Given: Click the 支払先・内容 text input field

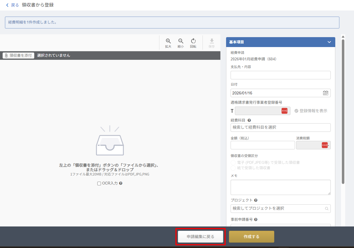Looking at the screenshot, I should click(x=280, y=75).
